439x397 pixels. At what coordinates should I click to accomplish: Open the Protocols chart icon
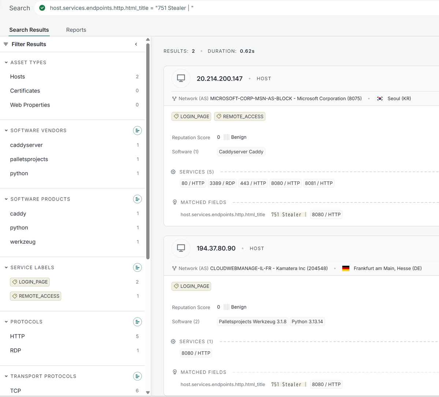tap(137, 322)
